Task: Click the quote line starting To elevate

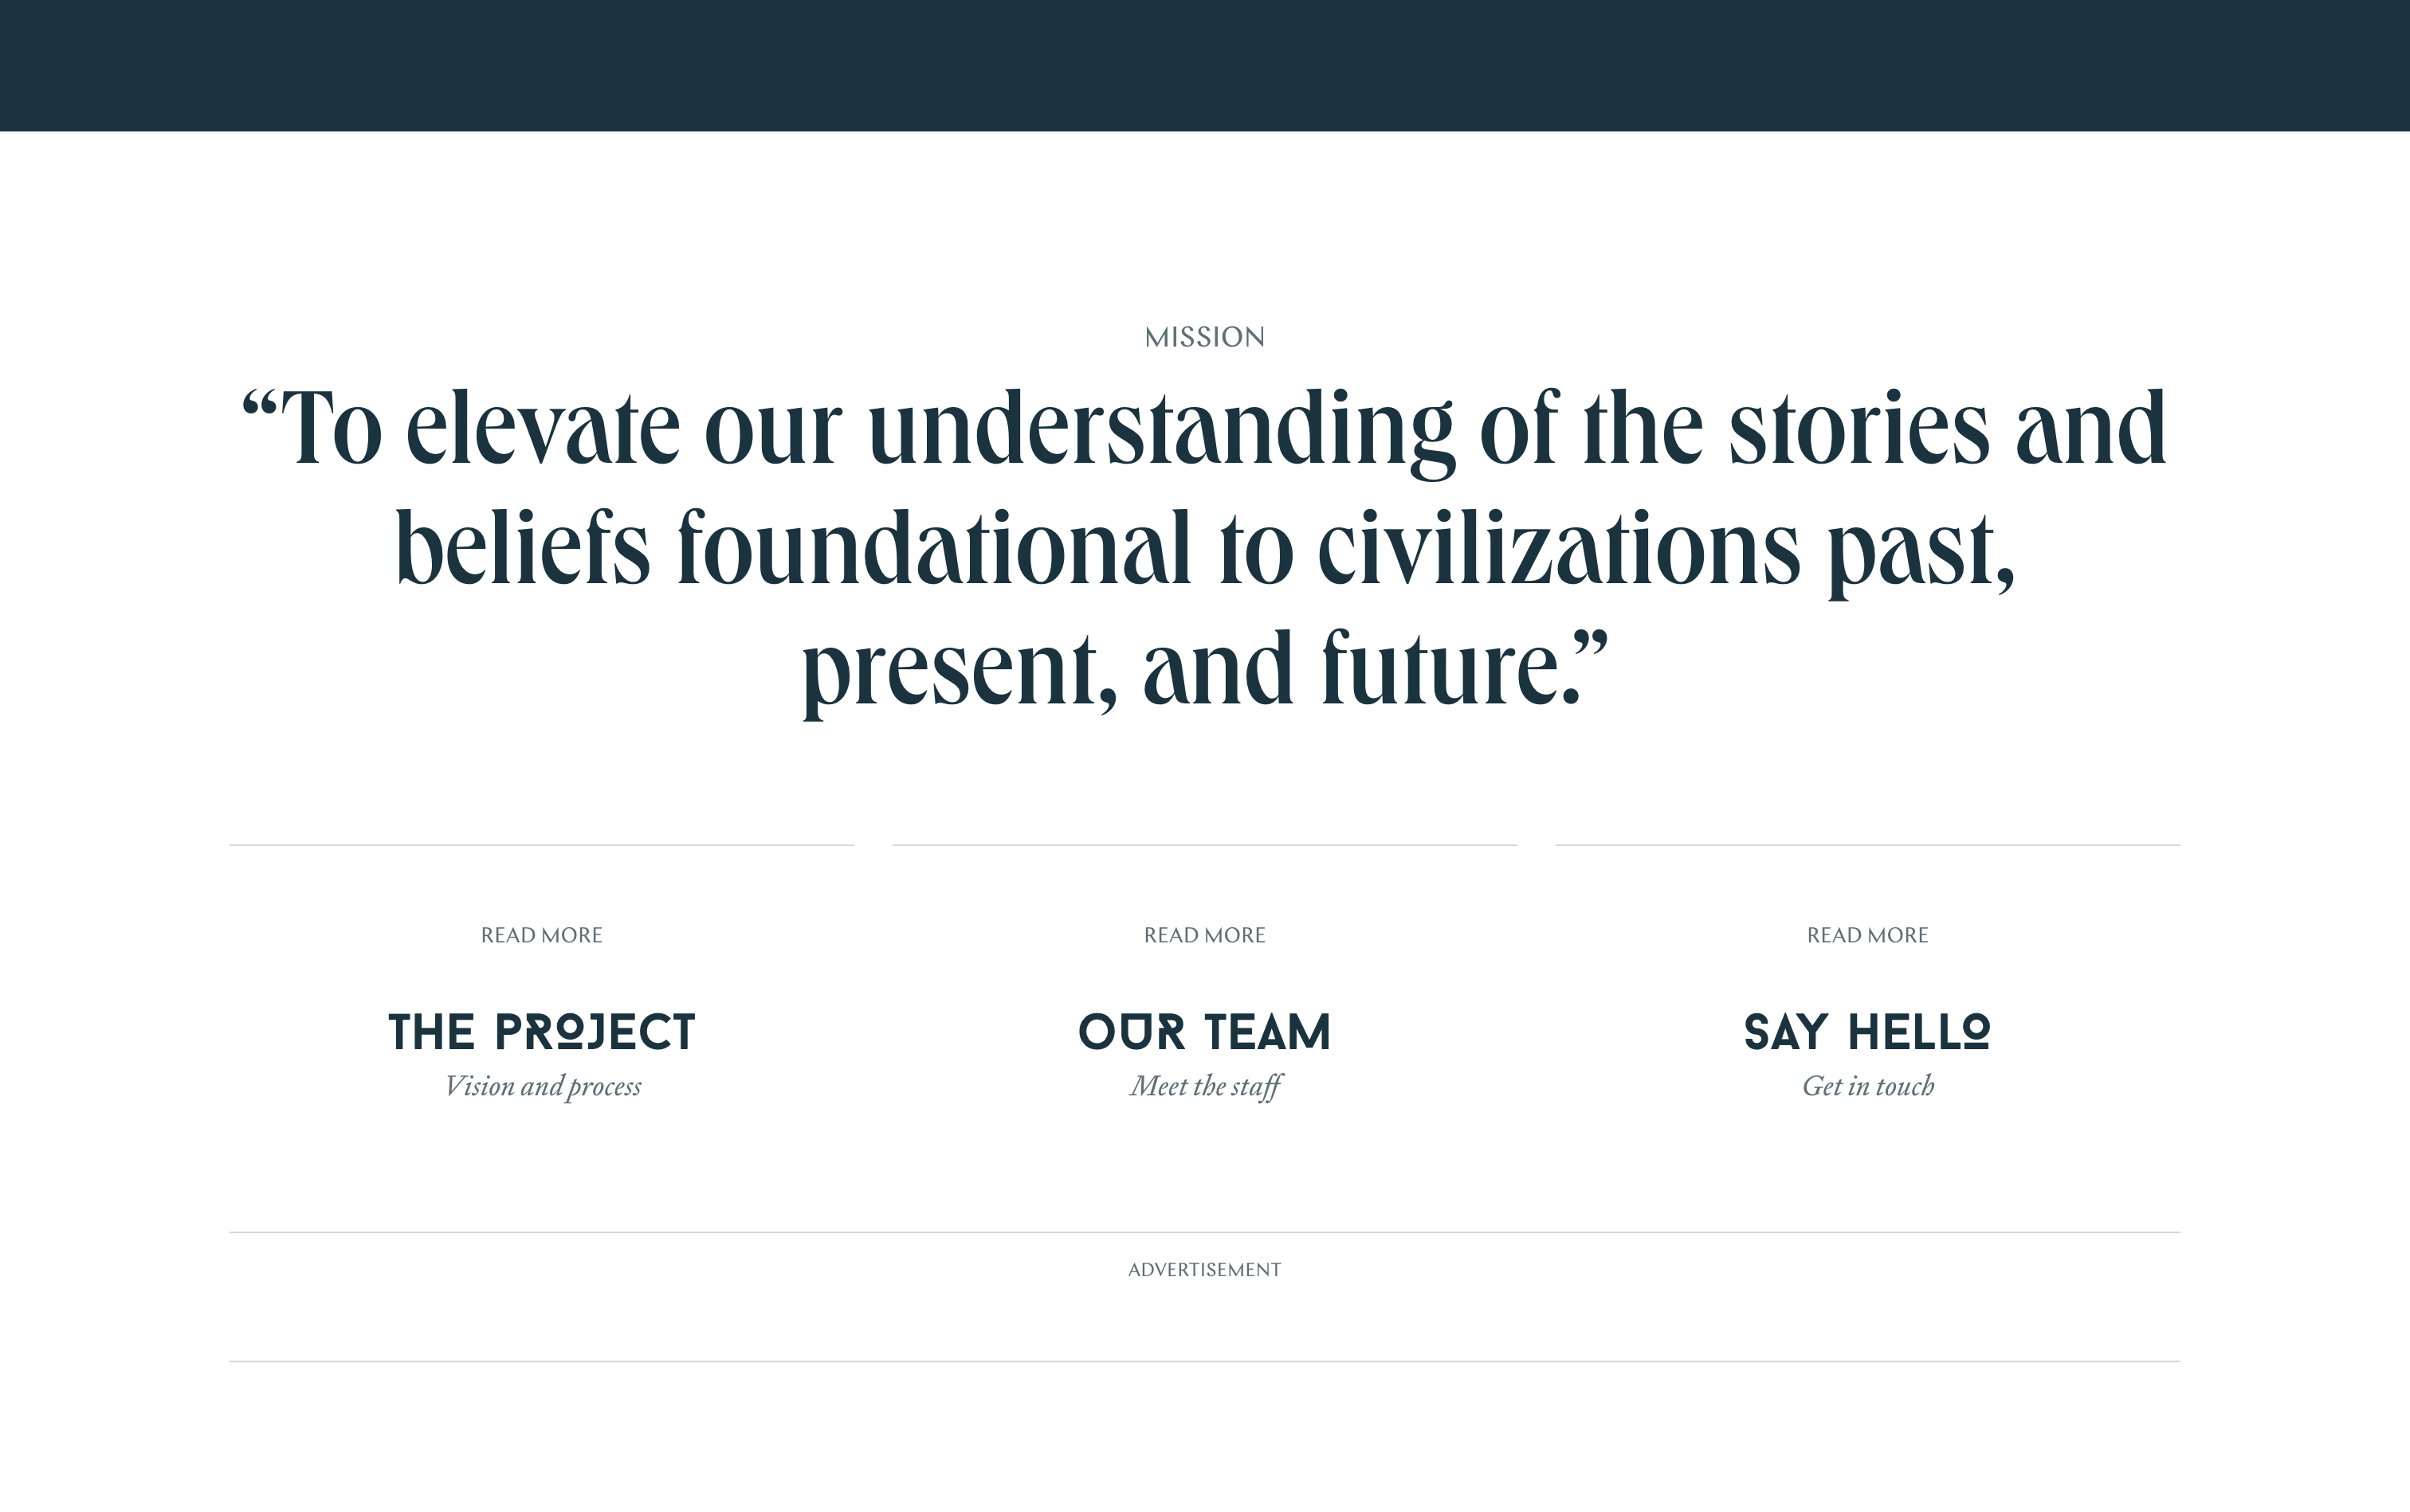Action: [x=1204, y=430]
